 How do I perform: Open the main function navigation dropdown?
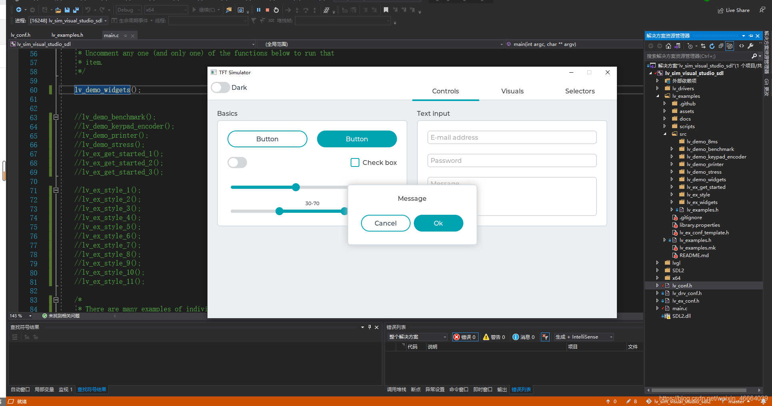[574, 44]
